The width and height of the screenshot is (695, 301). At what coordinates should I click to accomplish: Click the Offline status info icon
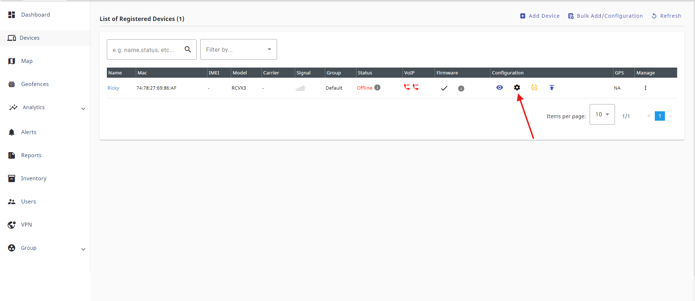377,87
